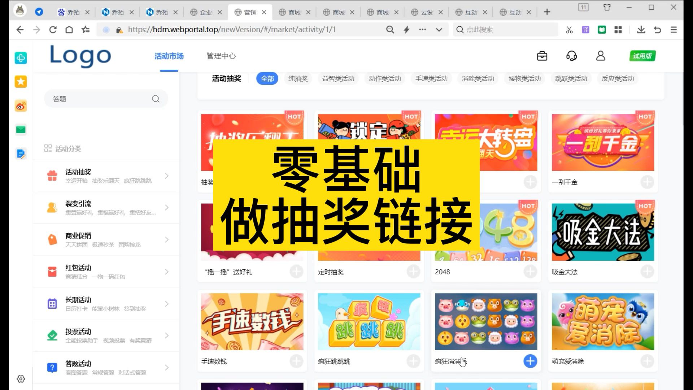Open customer service headset icon

[x=571, y=56]
